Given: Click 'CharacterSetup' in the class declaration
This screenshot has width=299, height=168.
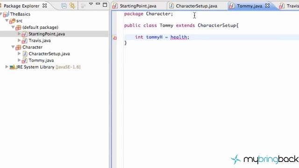Looking at the screenshot, I should tap(217, 25).
